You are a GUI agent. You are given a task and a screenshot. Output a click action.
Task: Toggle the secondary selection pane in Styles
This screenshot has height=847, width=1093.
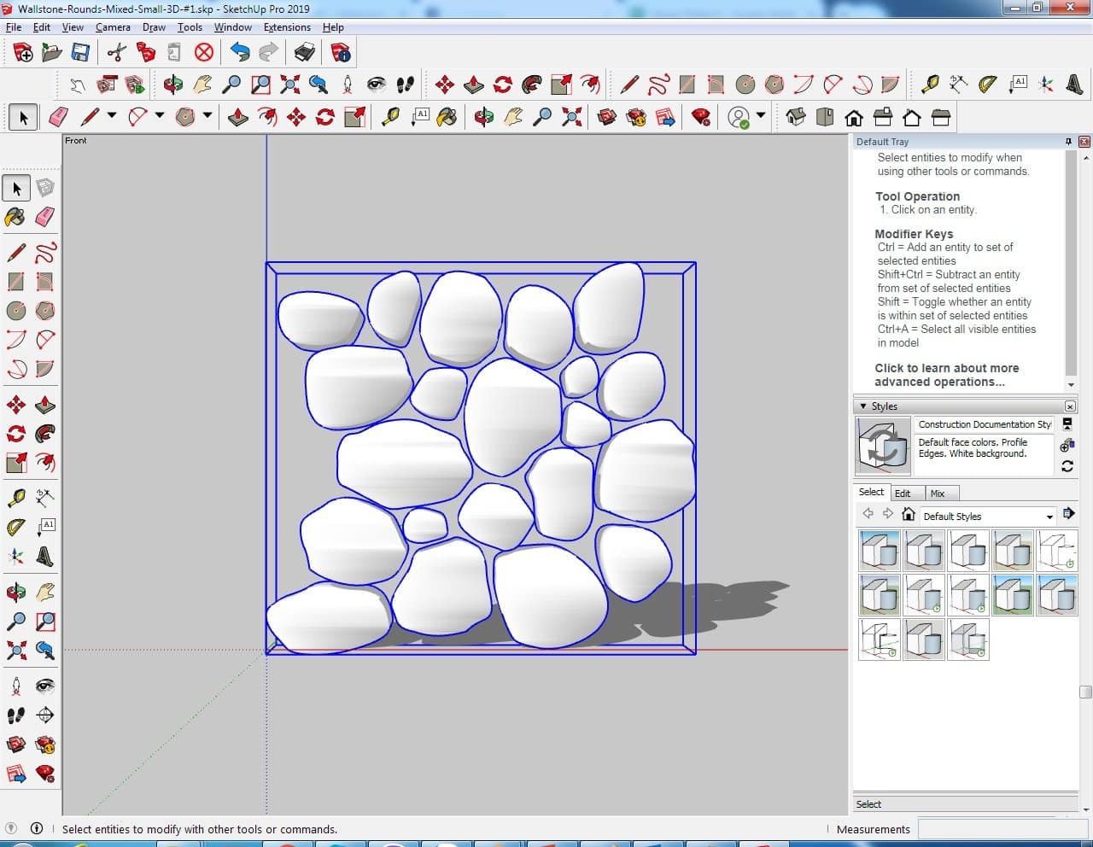tap(1067, 423)
